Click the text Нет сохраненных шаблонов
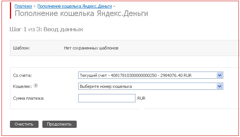The width and height of the screenshot is (240, 137). tap(91, 48)
